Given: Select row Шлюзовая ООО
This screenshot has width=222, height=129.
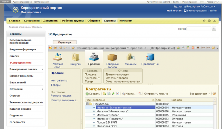Looking at the screenshot, I should coord(149,126).
